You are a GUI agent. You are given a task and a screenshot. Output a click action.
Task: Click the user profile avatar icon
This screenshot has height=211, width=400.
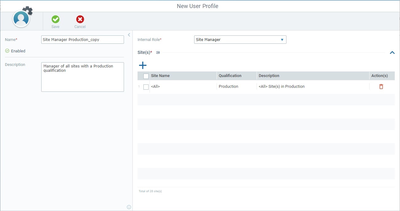tap(21, 18)
